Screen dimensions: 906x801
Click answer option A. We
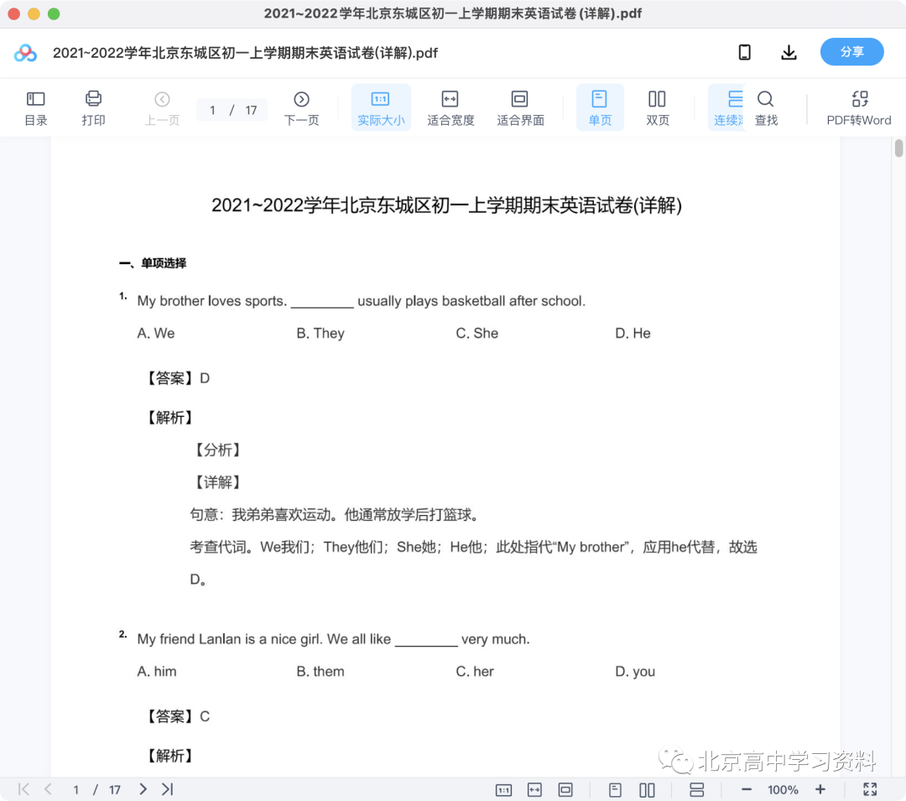click(x=155, y=333)
